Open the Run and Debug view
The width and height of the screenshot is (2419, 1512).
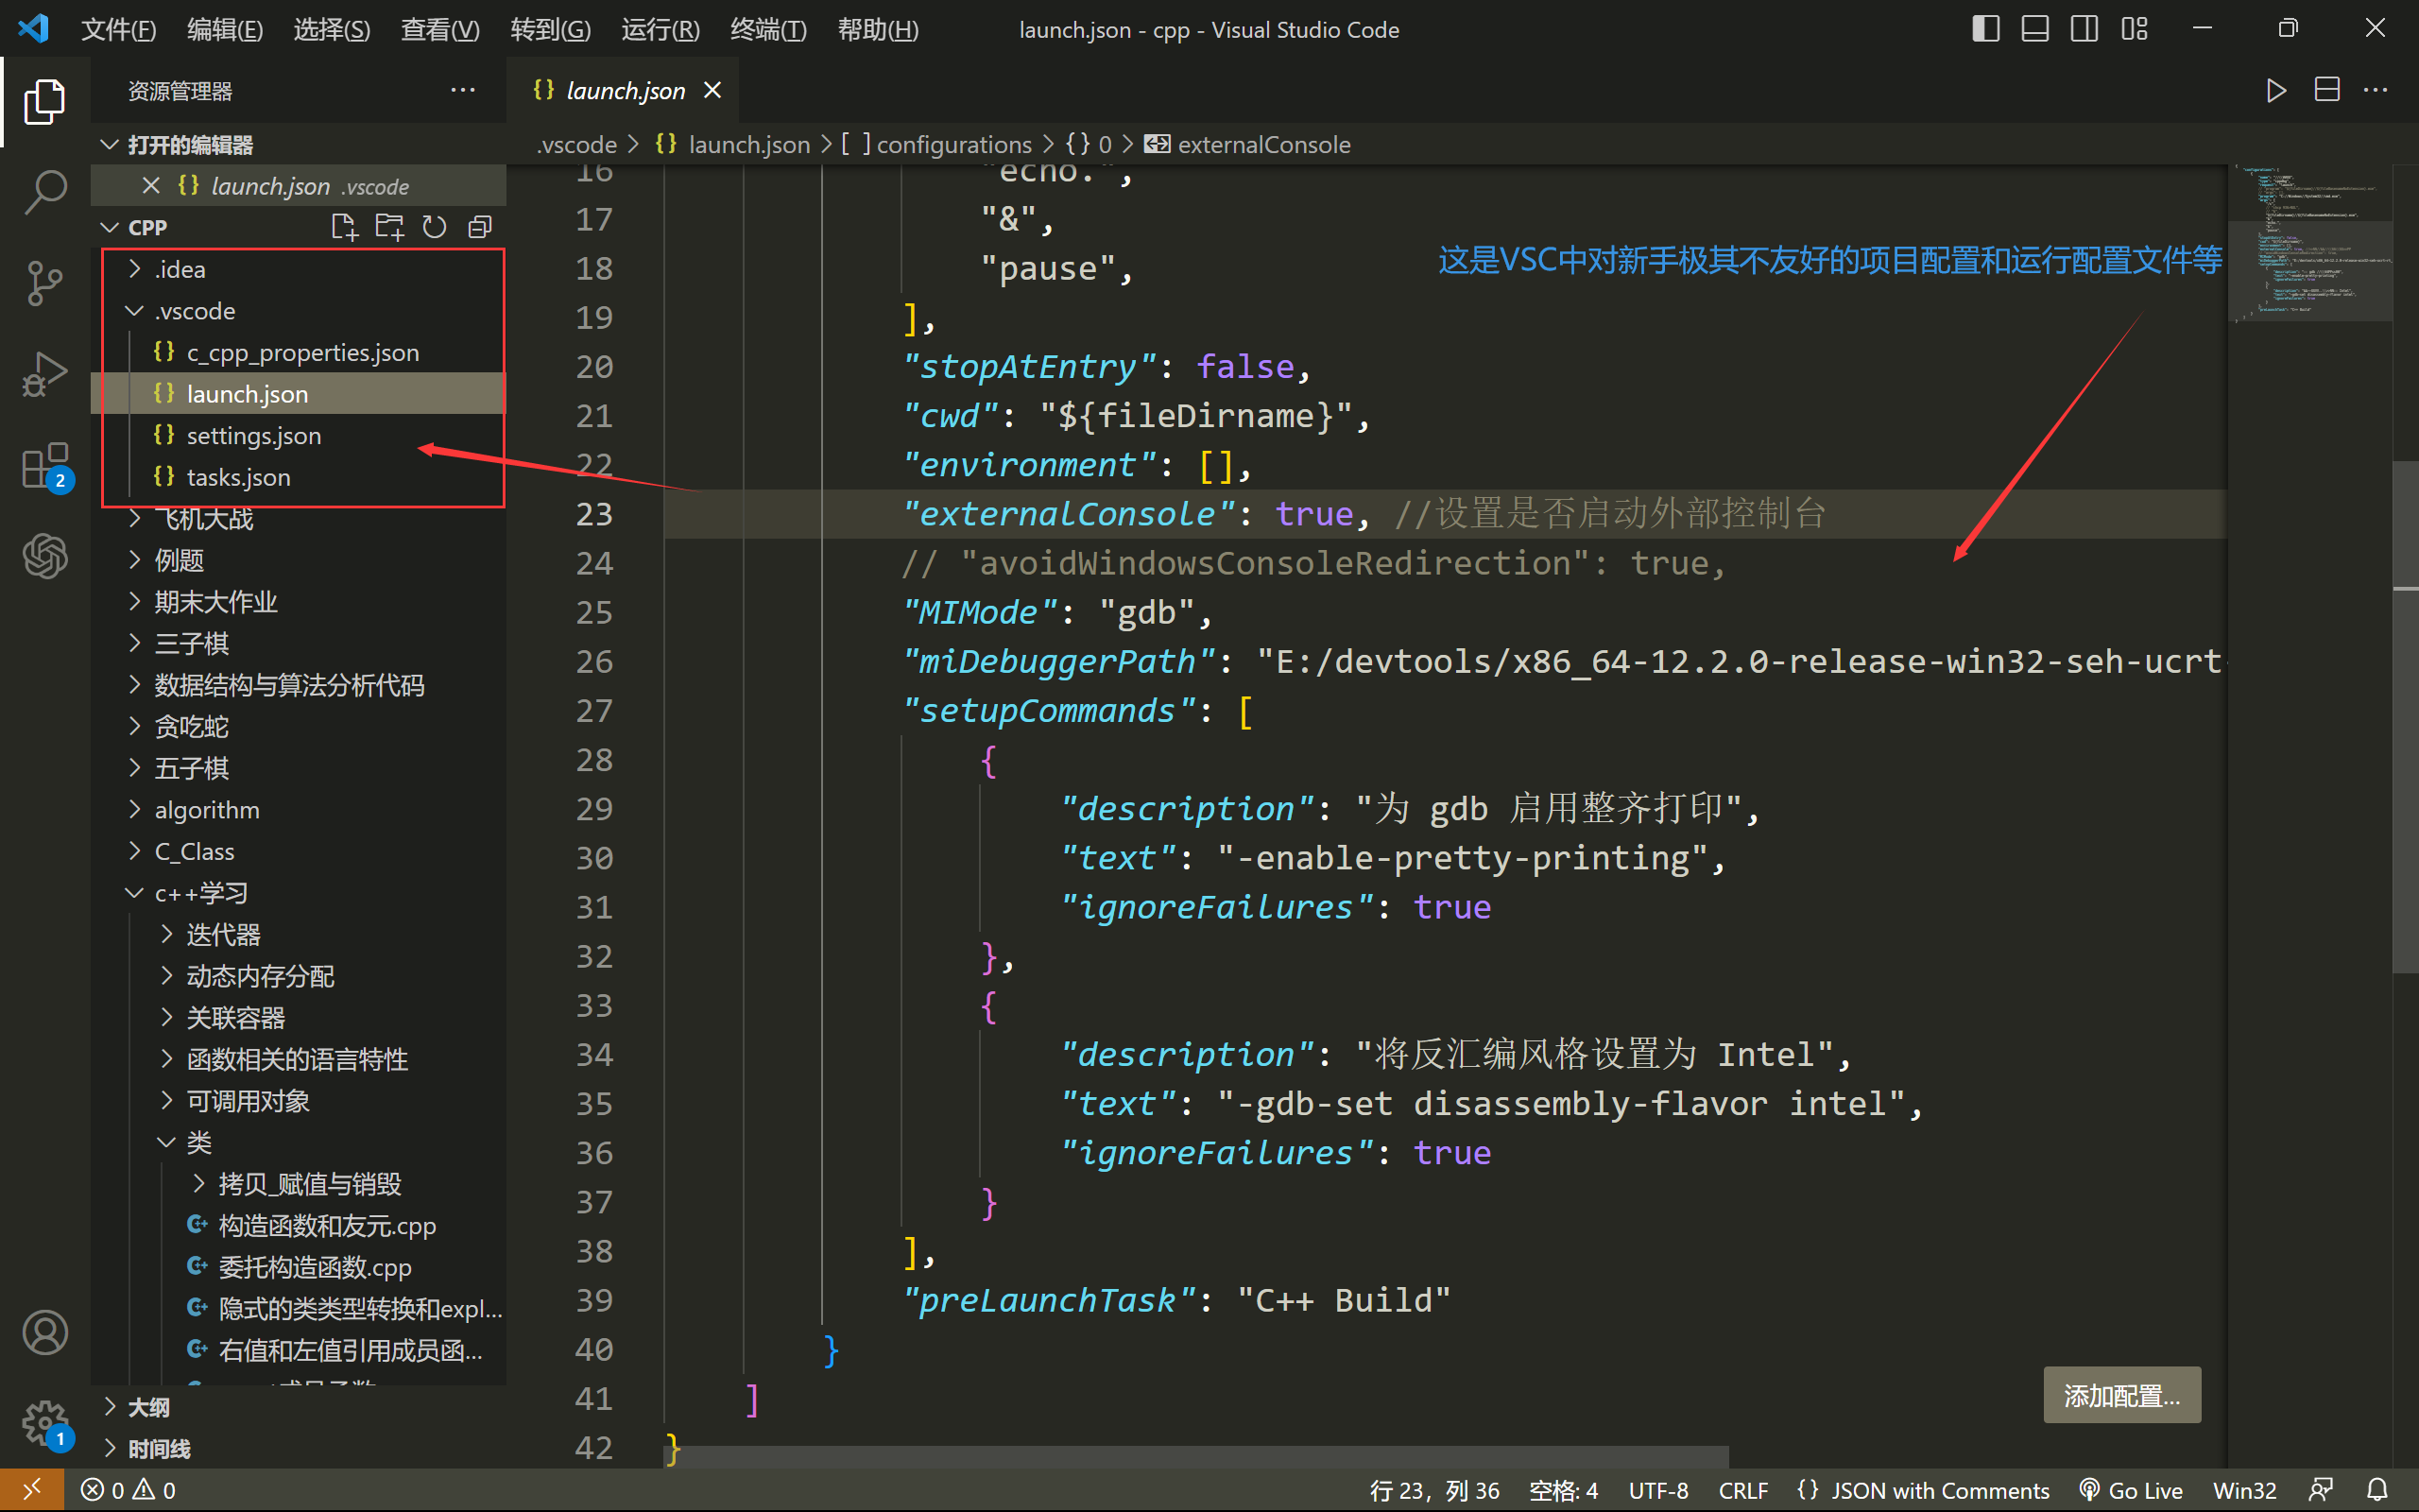(45, 375)
